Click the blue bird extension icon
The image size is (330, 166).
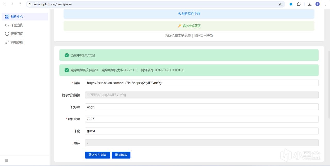[291, 4]
